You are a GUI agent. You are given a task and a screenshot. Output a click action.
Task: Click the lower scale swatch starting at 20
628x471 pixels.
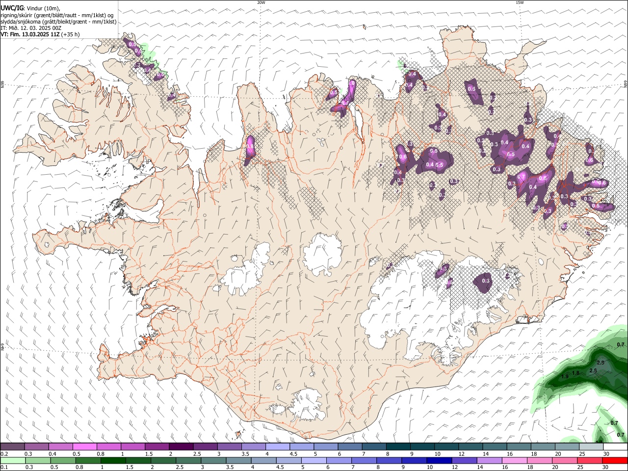(x=564, y=460)
